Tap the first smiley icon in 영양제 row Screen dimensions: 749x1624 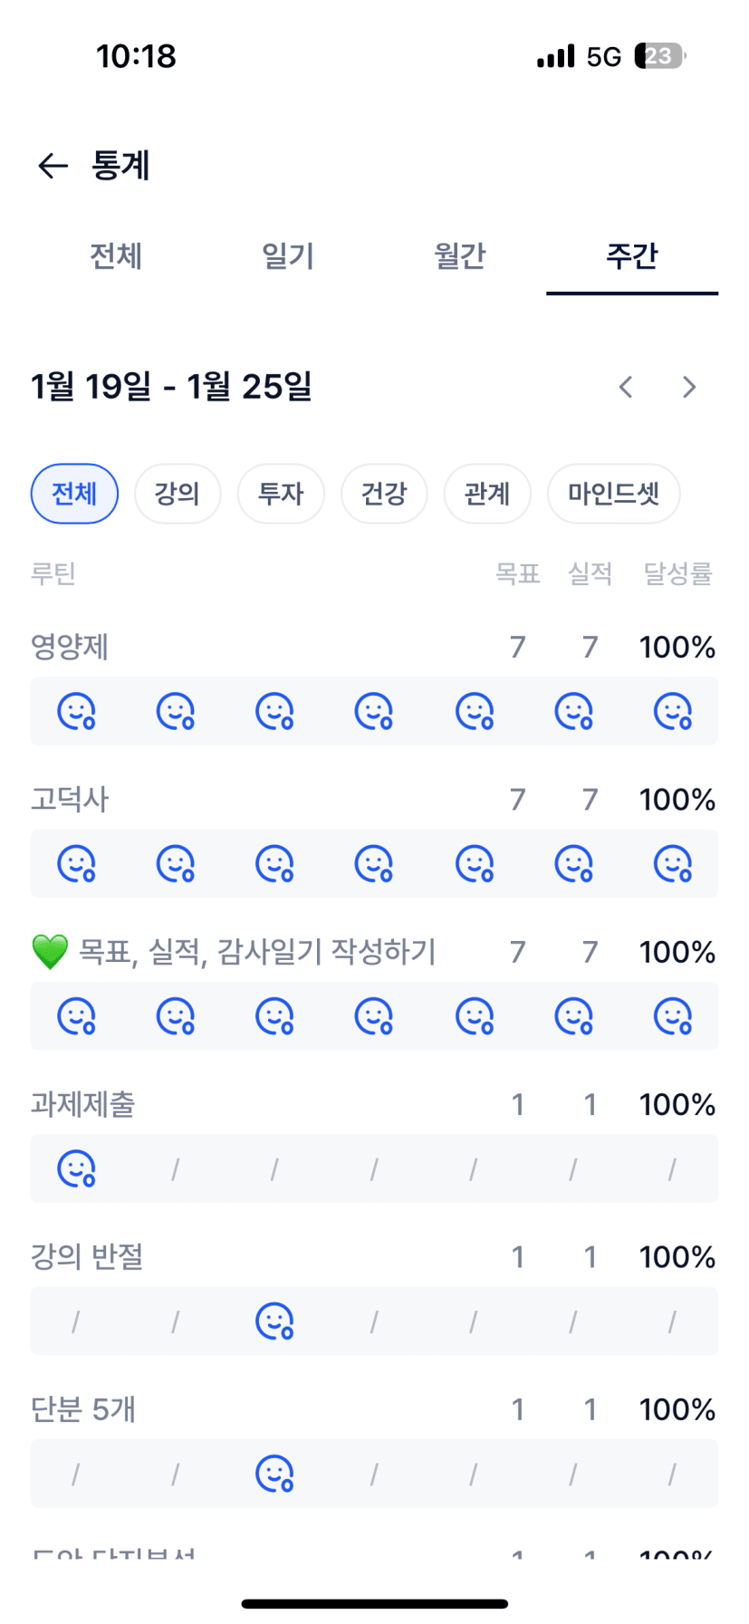click(x=76, y=712)
